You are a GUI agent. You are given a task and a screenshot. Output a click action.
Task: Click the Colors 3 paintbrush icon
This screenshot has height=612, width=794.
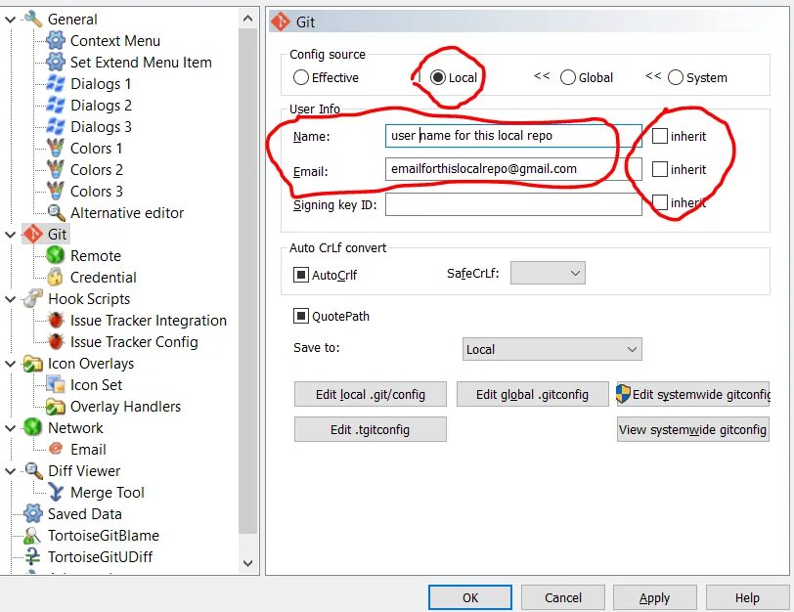(55, 191)
